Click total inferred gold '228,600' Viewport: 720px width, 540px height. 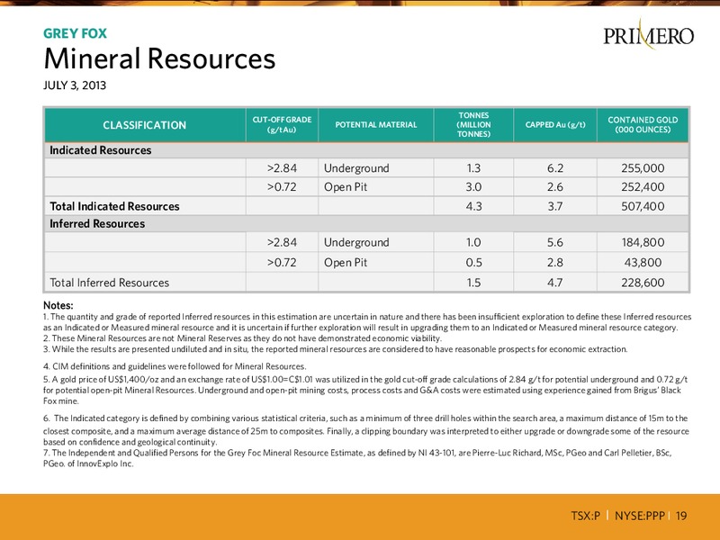[643, 283]
